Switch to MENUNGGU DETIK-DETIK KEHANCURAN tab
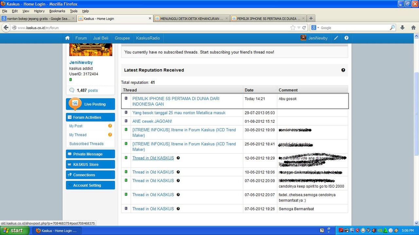 [x=191, y=19]
